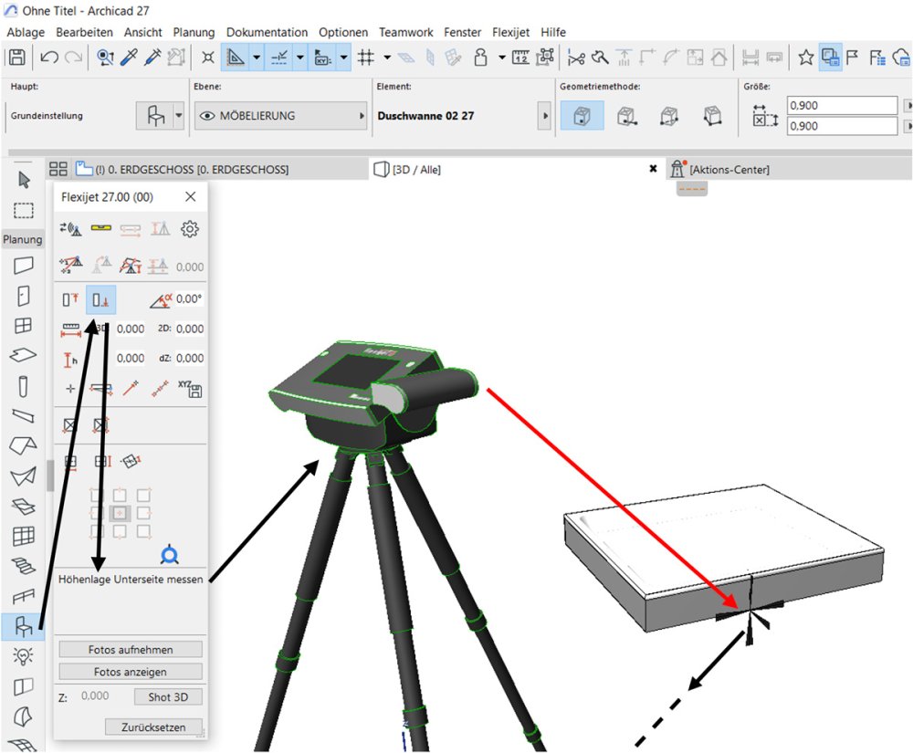Select the Window tool in the toolbox
The image size is (913, 753).
24,325
